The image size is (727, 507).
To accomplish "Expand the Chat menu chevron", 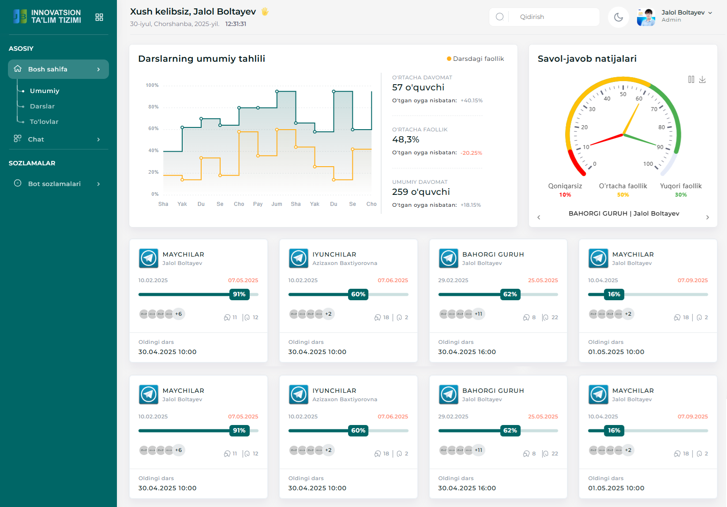I will (x=98, y=139).
